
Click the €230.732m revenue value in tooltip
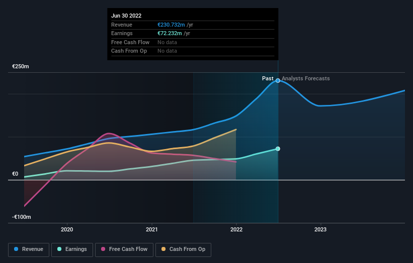point(171,25)
